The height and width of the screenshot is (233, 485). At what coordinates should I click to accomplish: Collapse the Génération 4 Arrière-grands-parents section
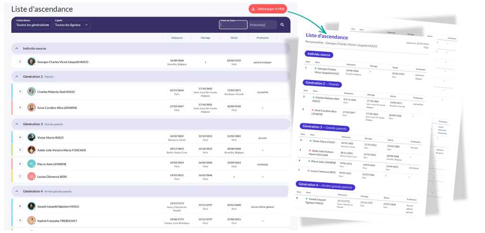point(17,191)
